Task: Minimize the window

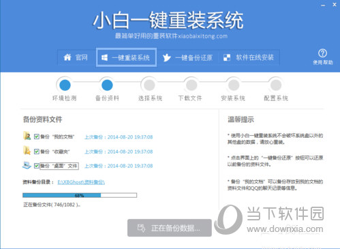Action: (323, 5)
